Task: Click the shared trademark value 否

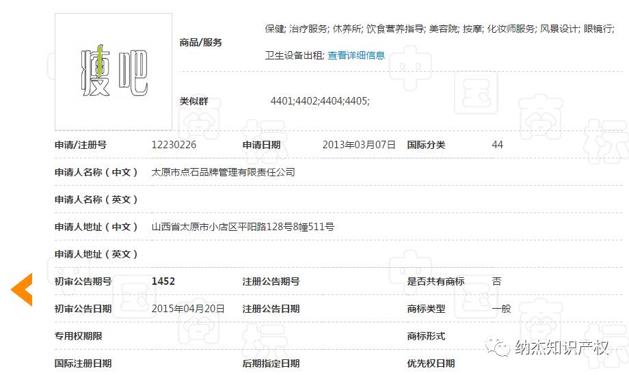Action: [x=496, y=281]
